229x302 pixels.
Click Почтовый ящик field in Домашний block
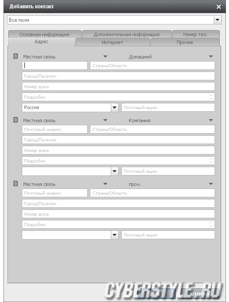pos(168,107)
